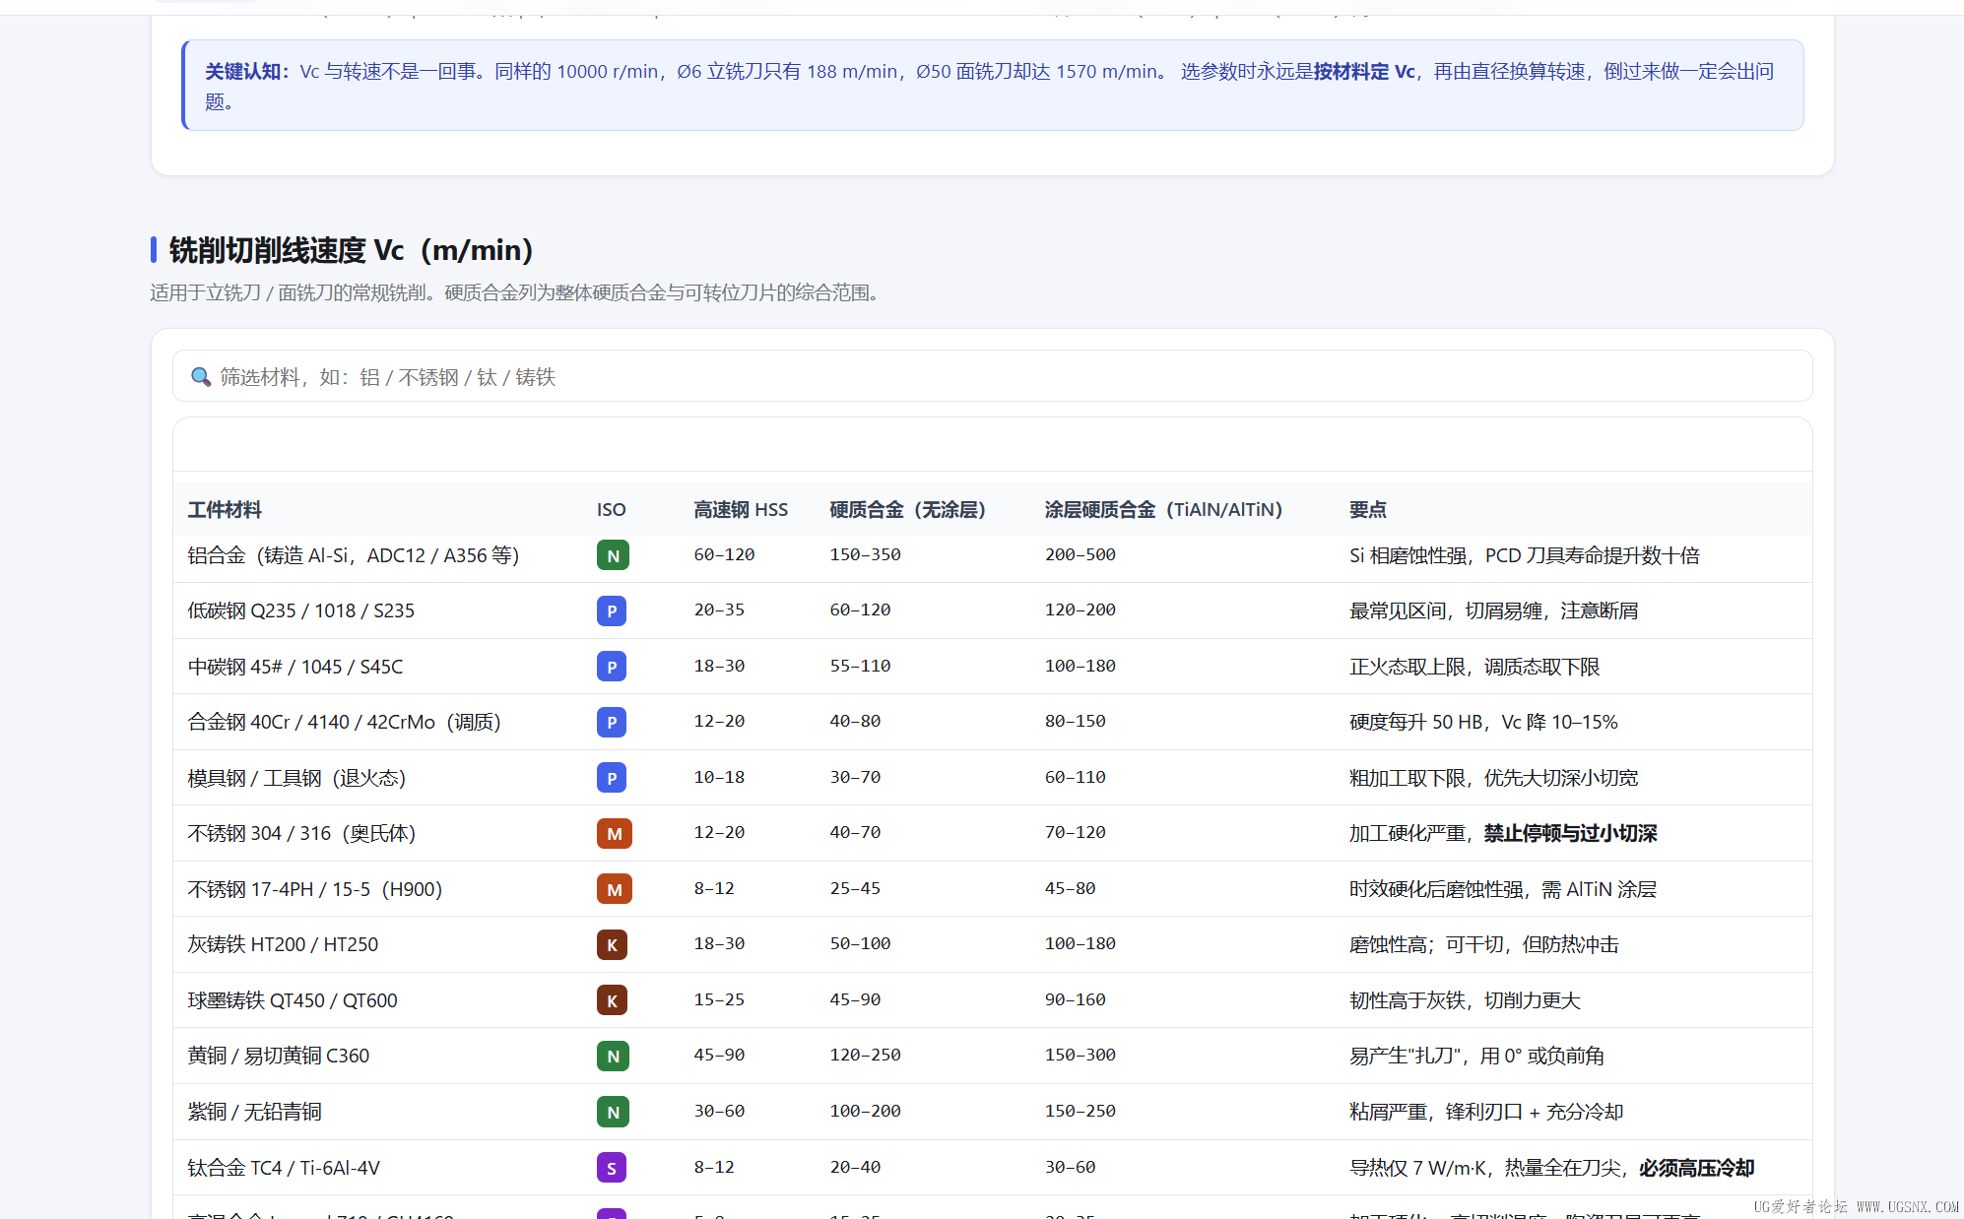
Task: Select 铝合金（铸造 Al-Si）material name
Action: point(354,555)
